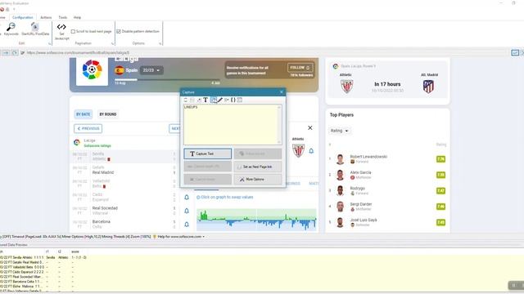Click Set as Next Page link button

[x=257, y=167]
